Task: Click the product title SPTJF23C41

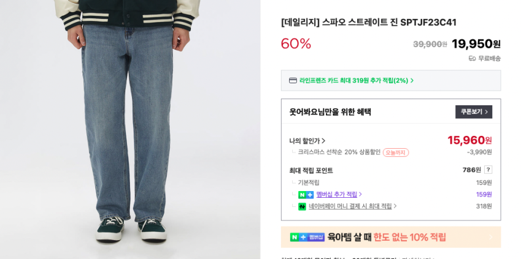Action: pos(368,23)
